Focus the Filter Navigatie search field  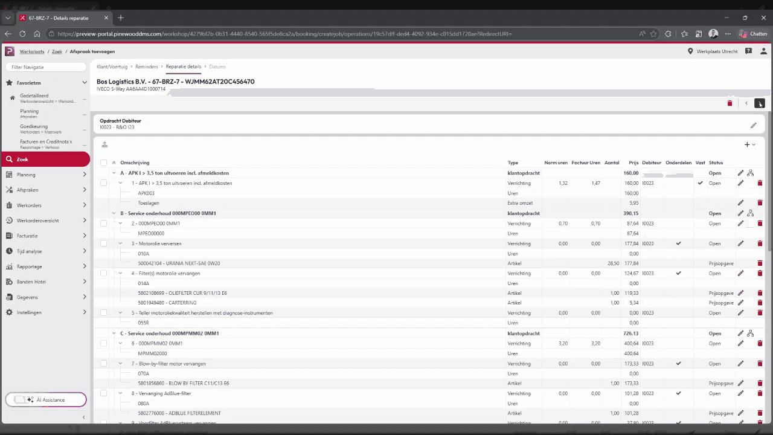(x=45, y=67)
